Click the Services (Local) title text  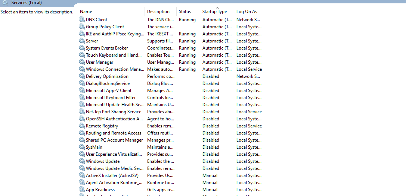[27, 3]
